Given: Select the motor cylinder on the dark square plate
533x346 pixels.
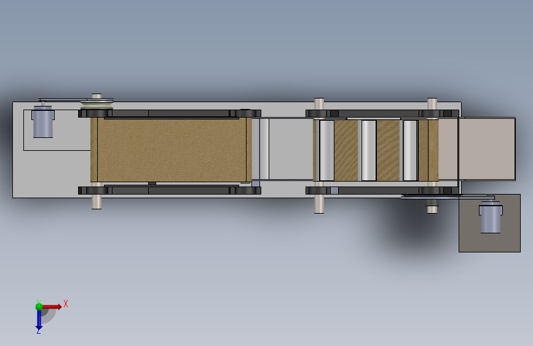Looking at the screenshot, I should pyautogui.click(x=491, y=218).
